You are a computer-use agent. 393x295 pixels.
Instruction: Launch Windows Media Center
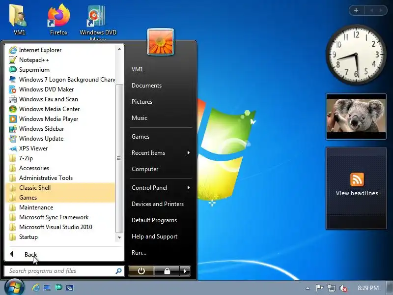coord(60,109)
